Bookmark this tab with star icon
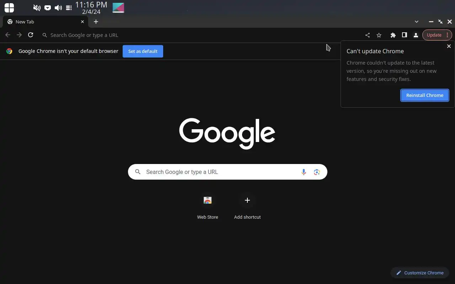 pyautogui.click(x=379, y=35)
